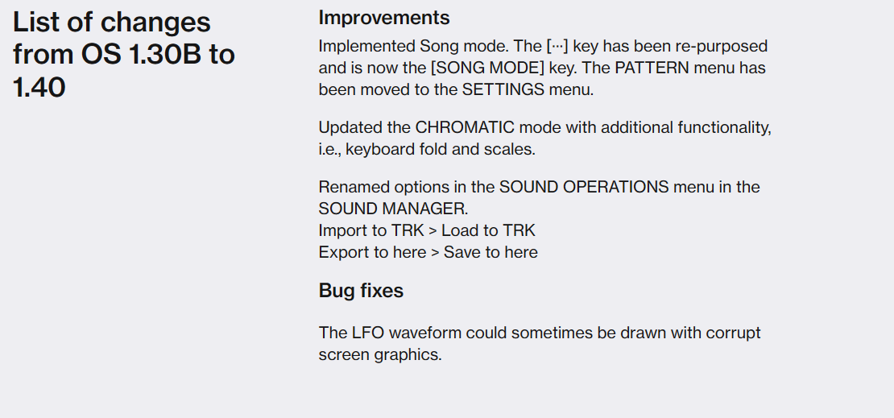Click the Improvements heading
Screen dimensions: 894x418
tap(383, 18)
